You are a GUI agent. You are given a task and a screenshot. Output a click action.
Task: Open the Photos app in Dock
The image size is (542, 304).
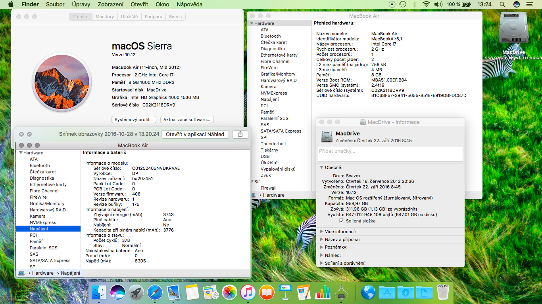[229, 293]
